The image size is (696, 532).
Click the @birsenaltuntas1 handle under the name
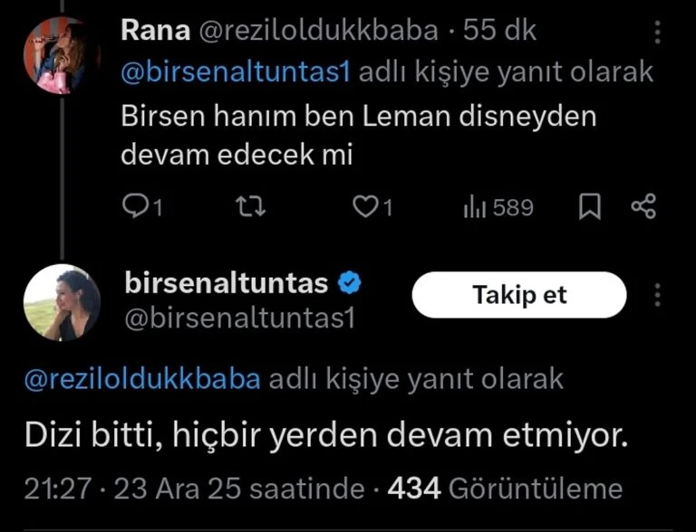click(x=237, y=319)
